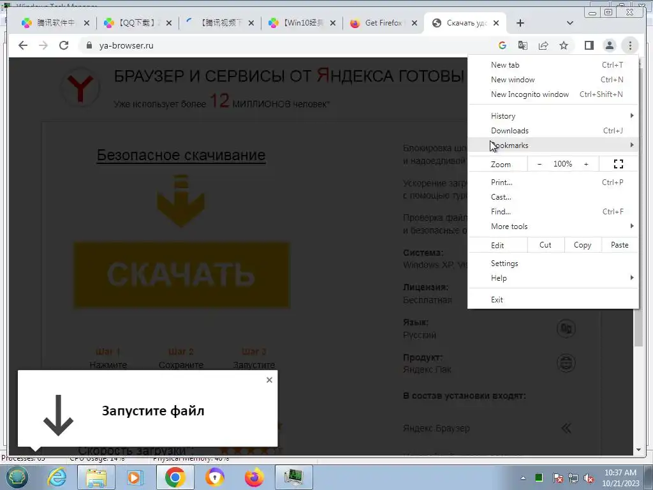Click the red Yandex Y logo

tap(80, 87)
